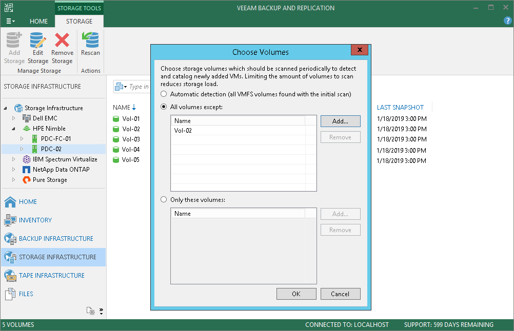This screenshot has height=331, width=514.
Task: Select Automatic detection radio option
Action: pos(164,94)
